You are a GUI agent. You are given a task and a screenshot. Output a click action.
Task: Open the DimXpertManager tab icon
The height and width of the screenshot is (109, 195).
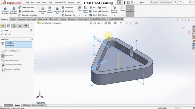tap(20, 26)
